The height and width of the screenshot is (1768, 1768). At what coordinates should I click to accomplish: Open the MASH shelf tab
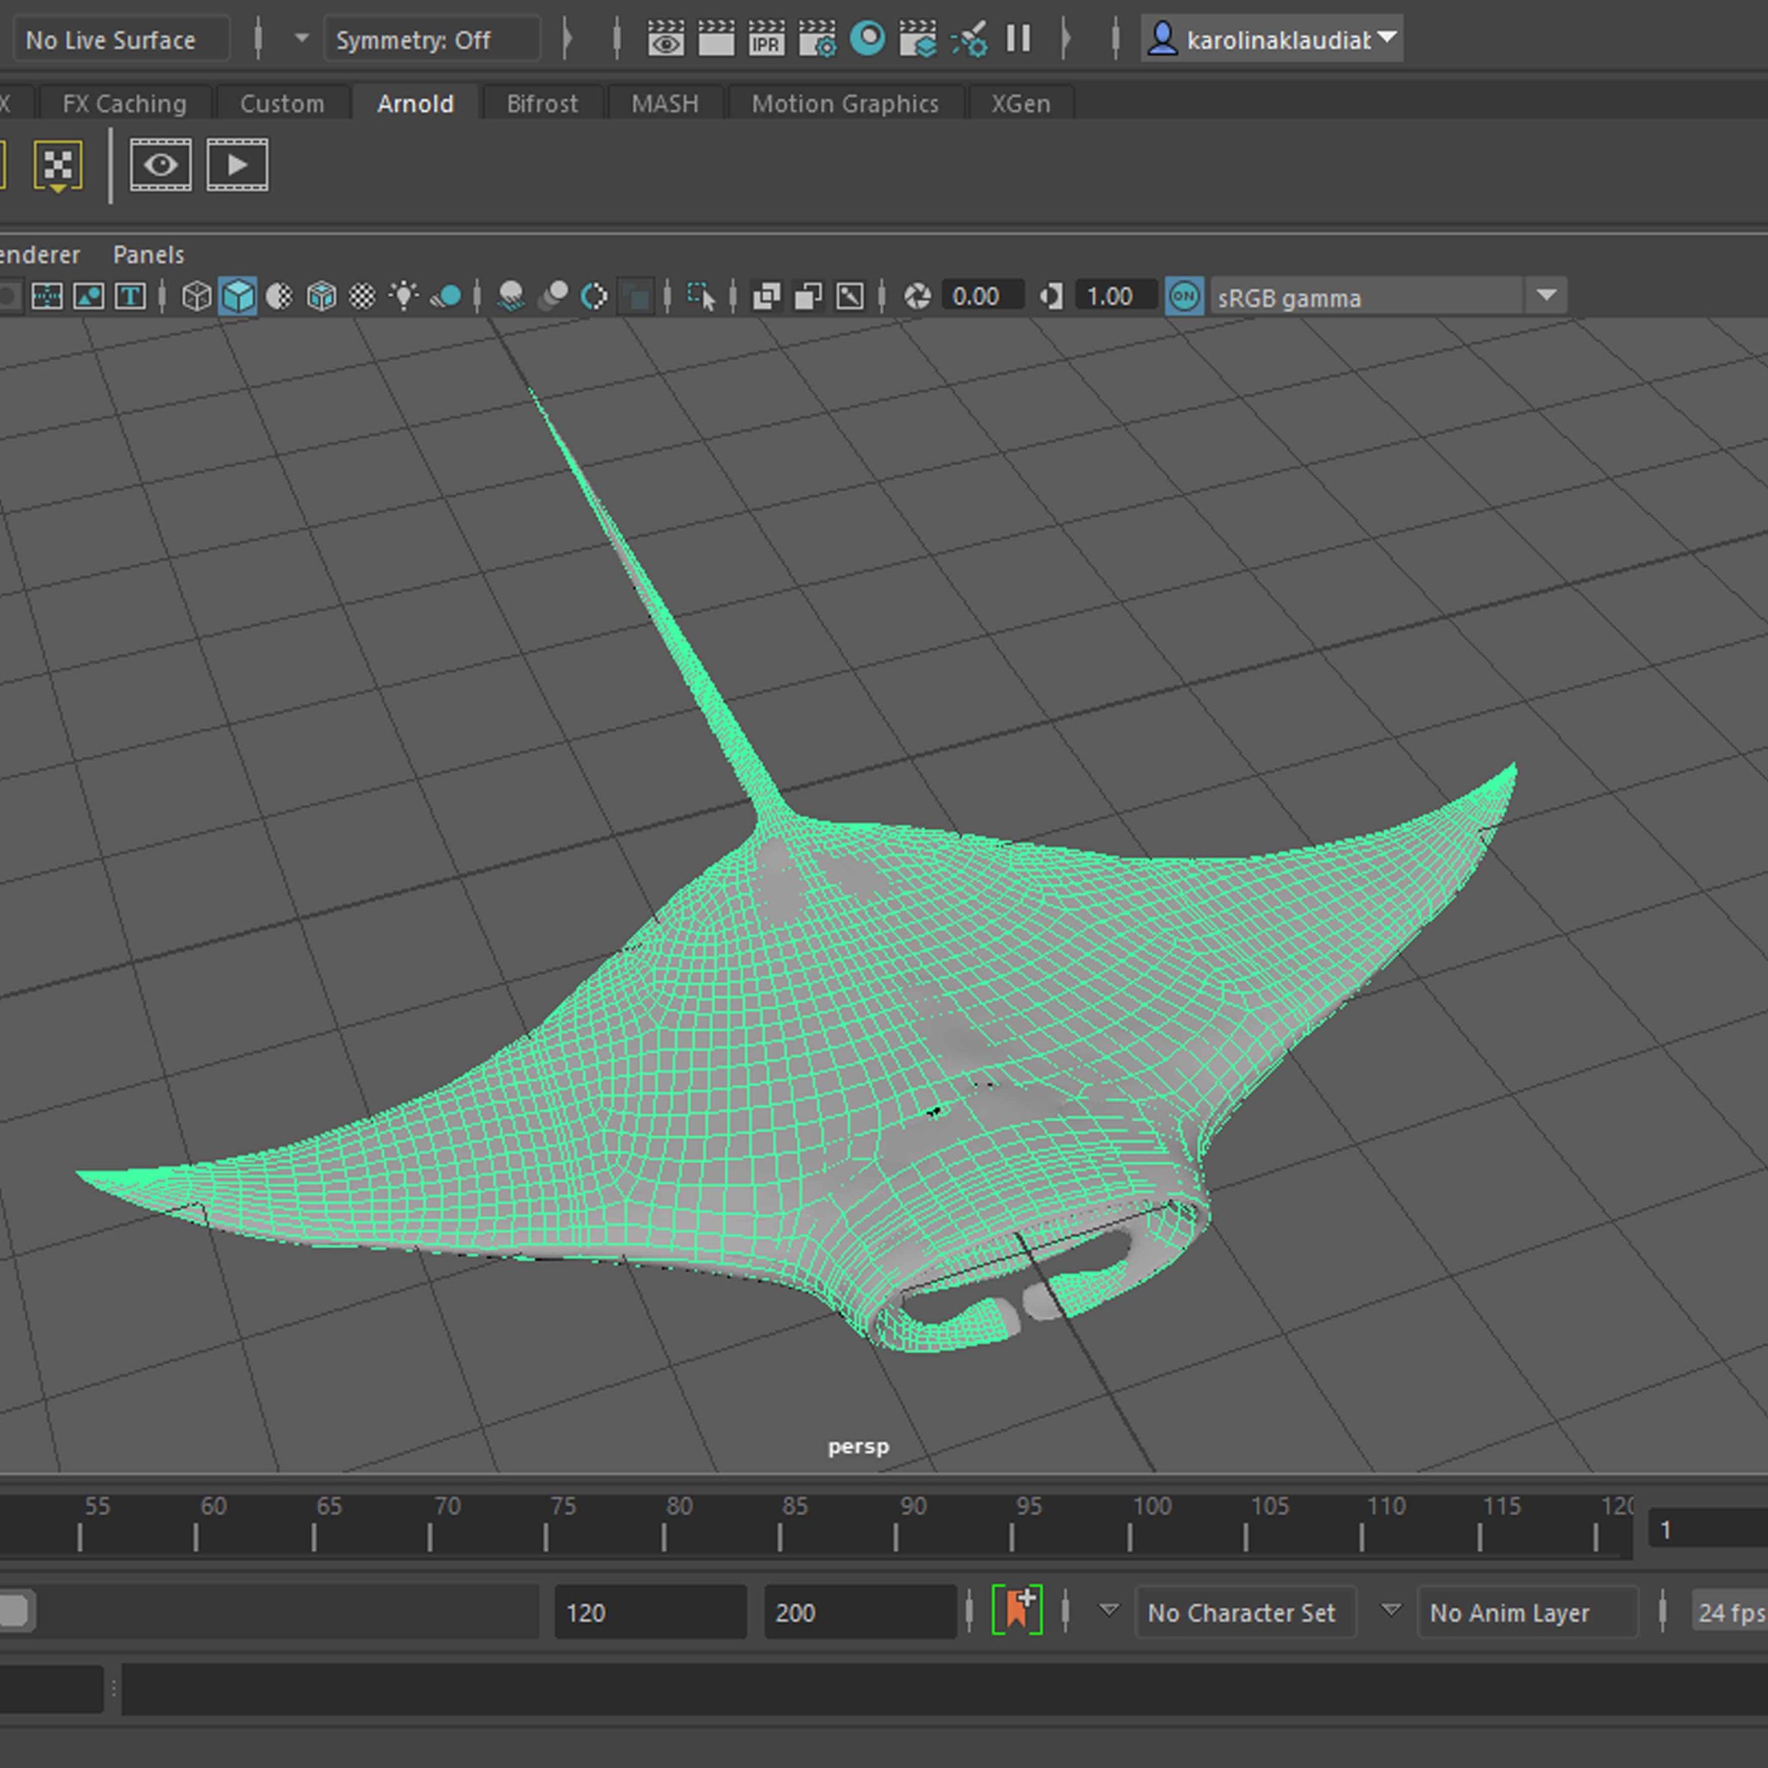(x=664, y=104)
